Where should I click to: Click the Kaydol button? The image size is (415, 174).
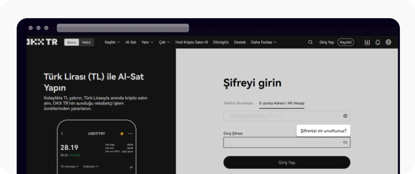(x=345, y=42)
